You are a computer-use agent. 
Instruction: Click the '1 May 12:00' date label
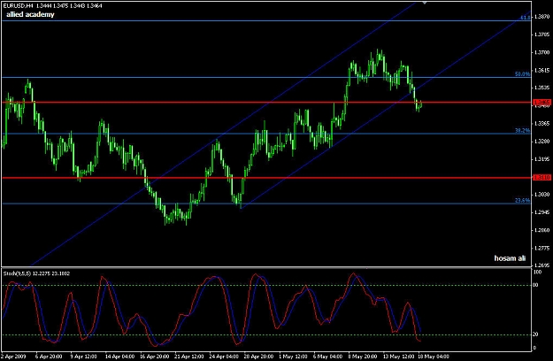pos(292,357)
